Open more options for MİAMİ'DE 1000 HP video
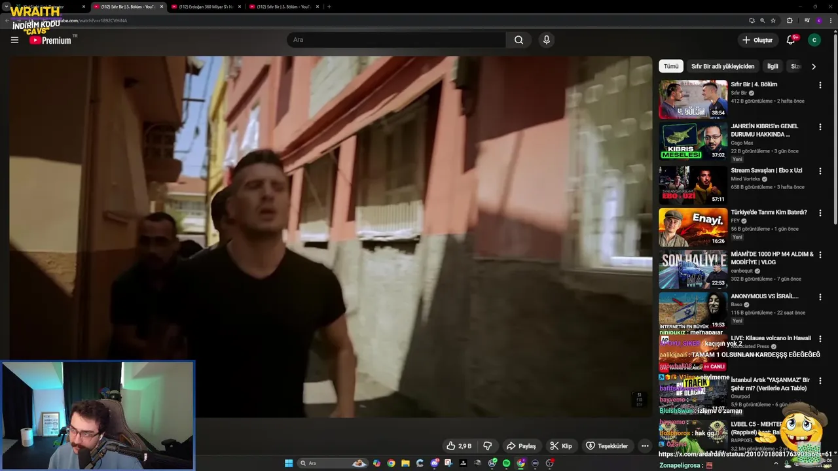Screen dimensions: 838x471 pos(820,255)
